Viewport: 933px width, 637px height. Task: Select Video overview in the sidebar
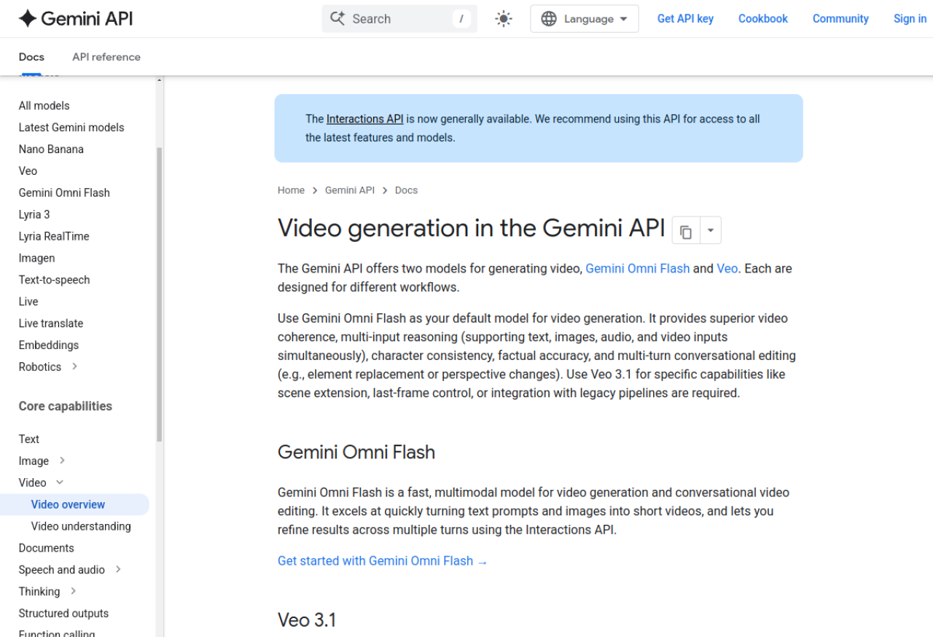68,504
